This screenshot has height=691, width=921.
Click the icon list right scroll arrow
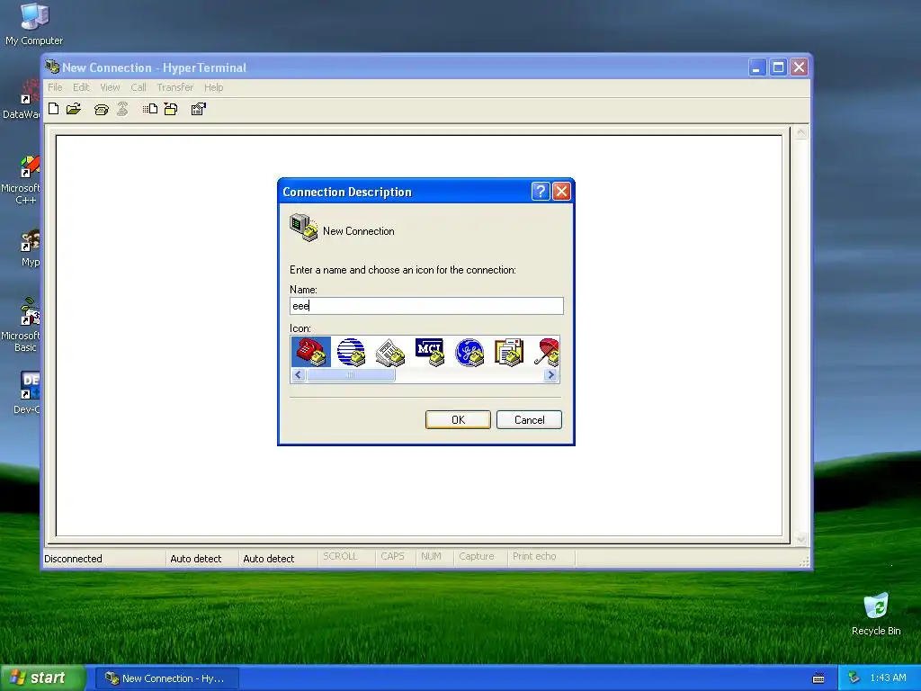[x=551, y=374]
